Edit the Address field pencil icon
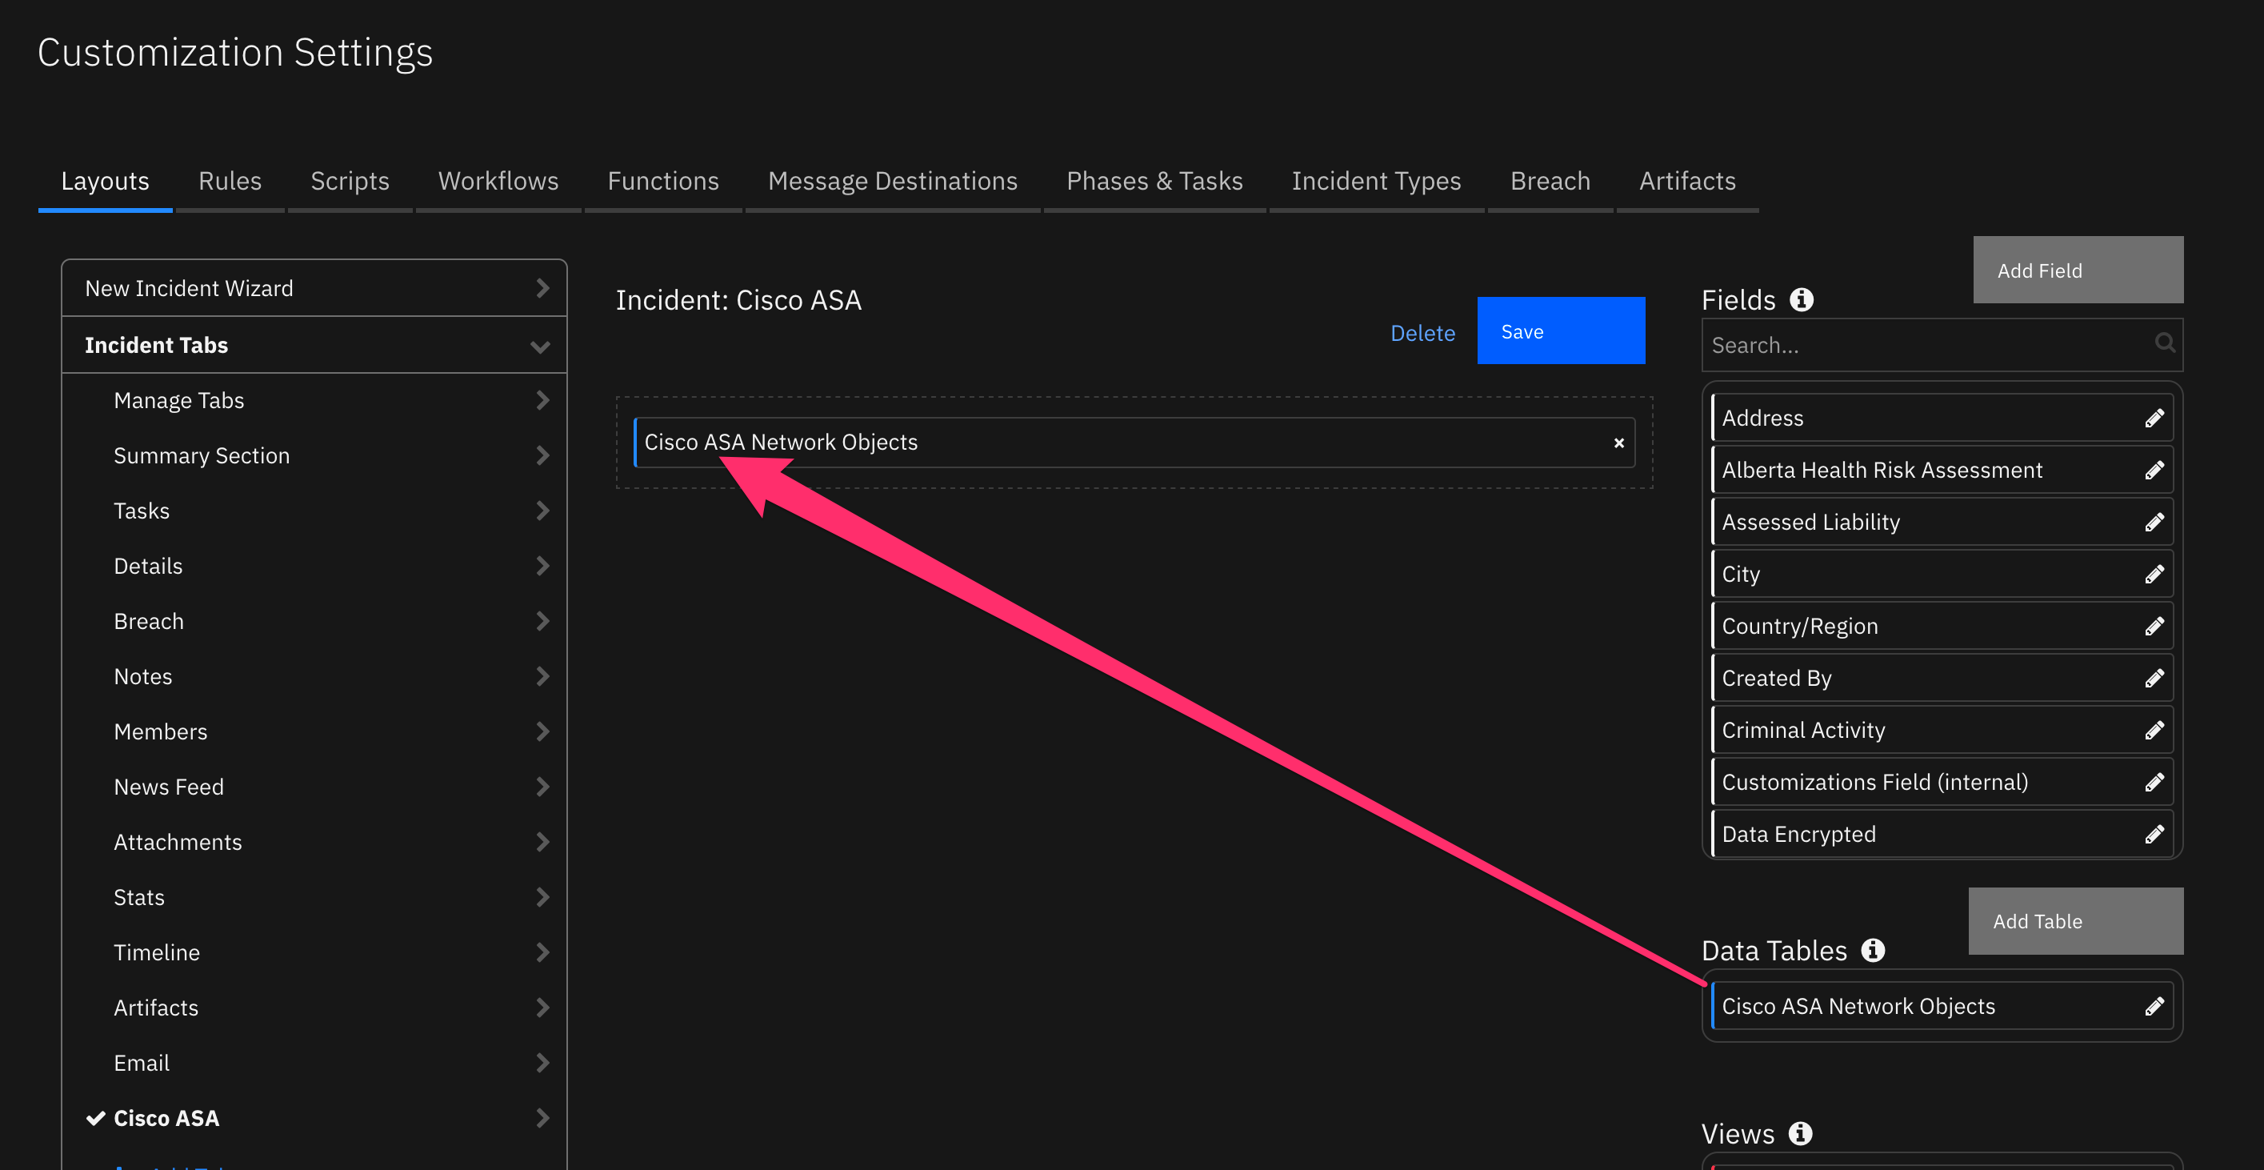This screenshot has height=1170, width=2264. (x=2154, y=419)
